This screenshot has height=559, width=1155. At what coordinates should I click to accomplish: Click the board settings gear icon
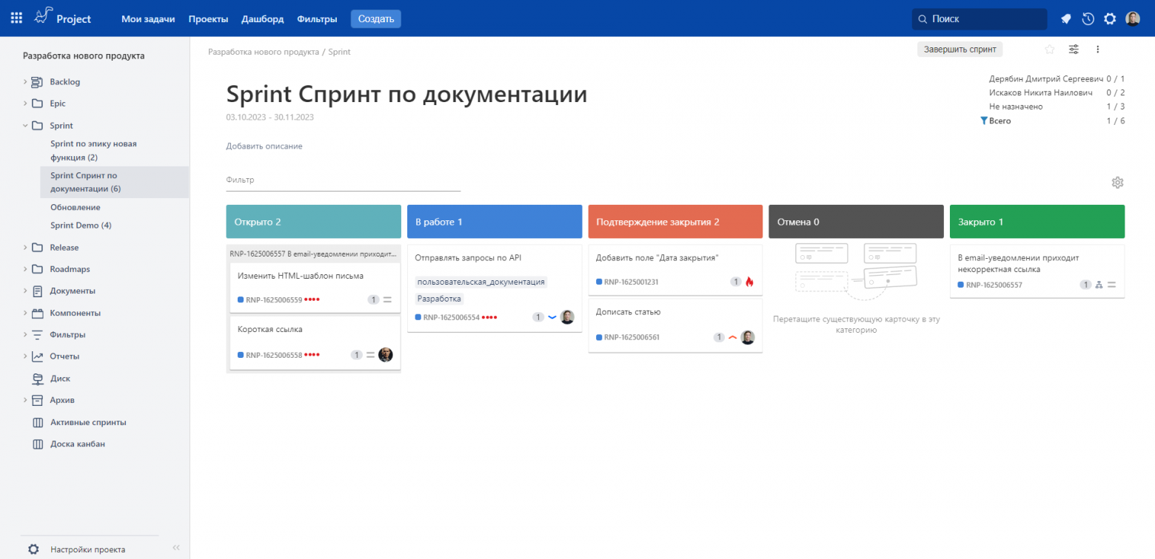(x=1117, y=183)
